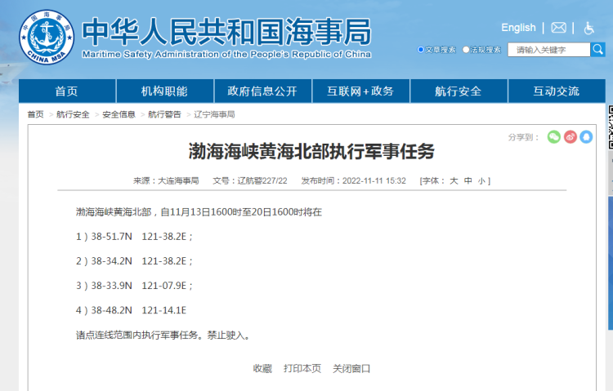Go to 互动交流 nav tab
The image size is (613, 391).
556,91
